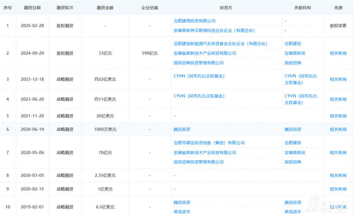This screenshot has width=354, height=218.
Task: Click 安徽高新投 related institution in 2024-09-29 row
Action: pos(294,53)
